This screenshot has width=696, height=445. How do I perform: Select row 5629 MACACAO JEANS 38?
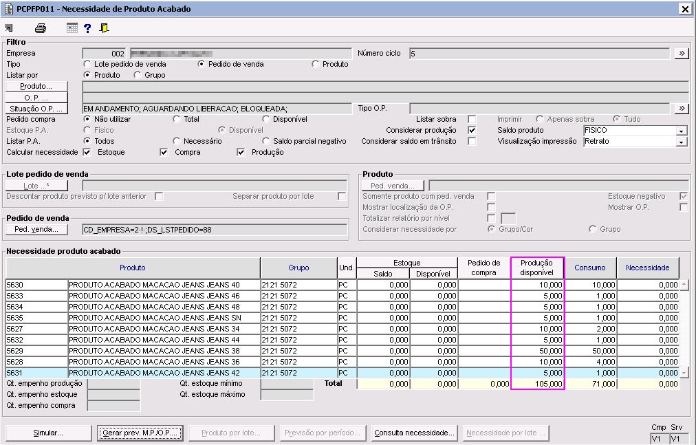pyautogui.click(x=342, y=351)
